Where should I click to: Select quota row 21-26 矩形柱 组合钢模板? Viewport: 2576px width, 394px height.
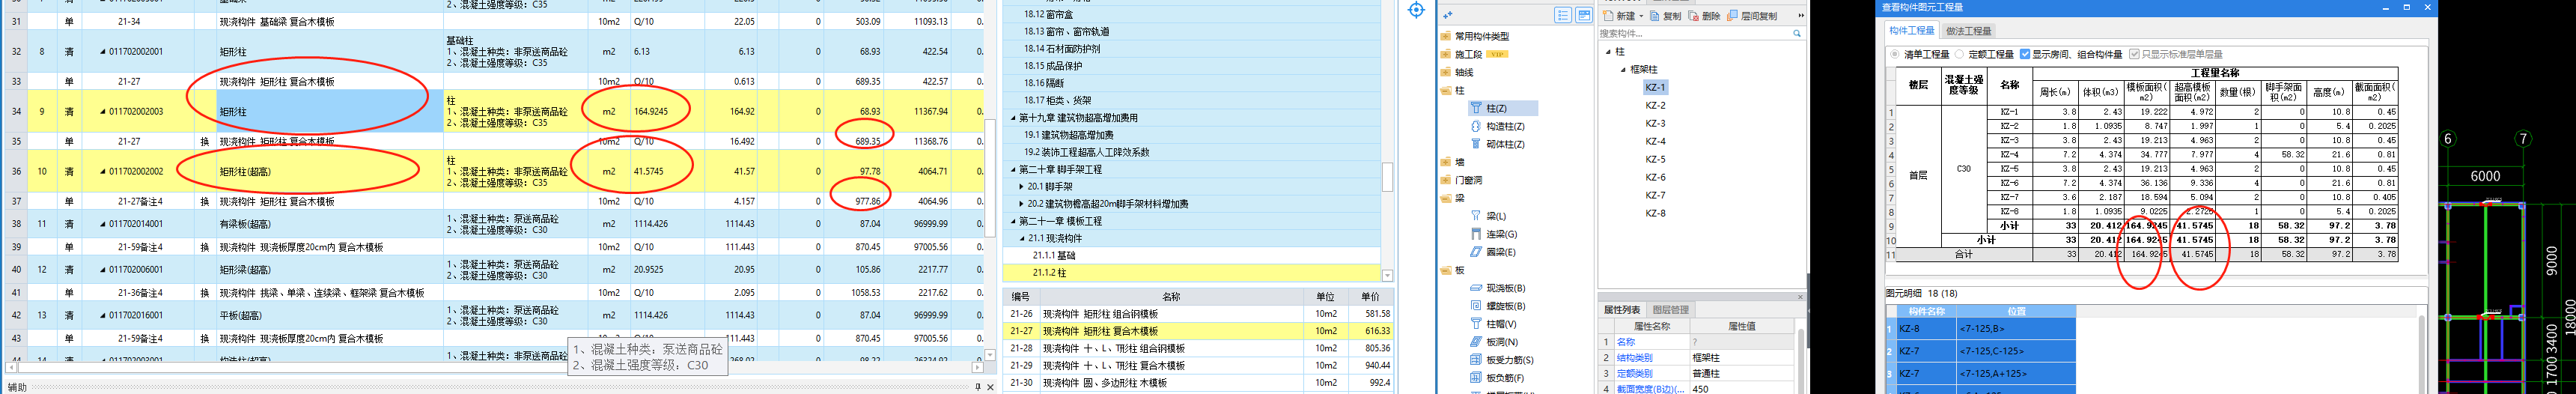[1199, 314]
